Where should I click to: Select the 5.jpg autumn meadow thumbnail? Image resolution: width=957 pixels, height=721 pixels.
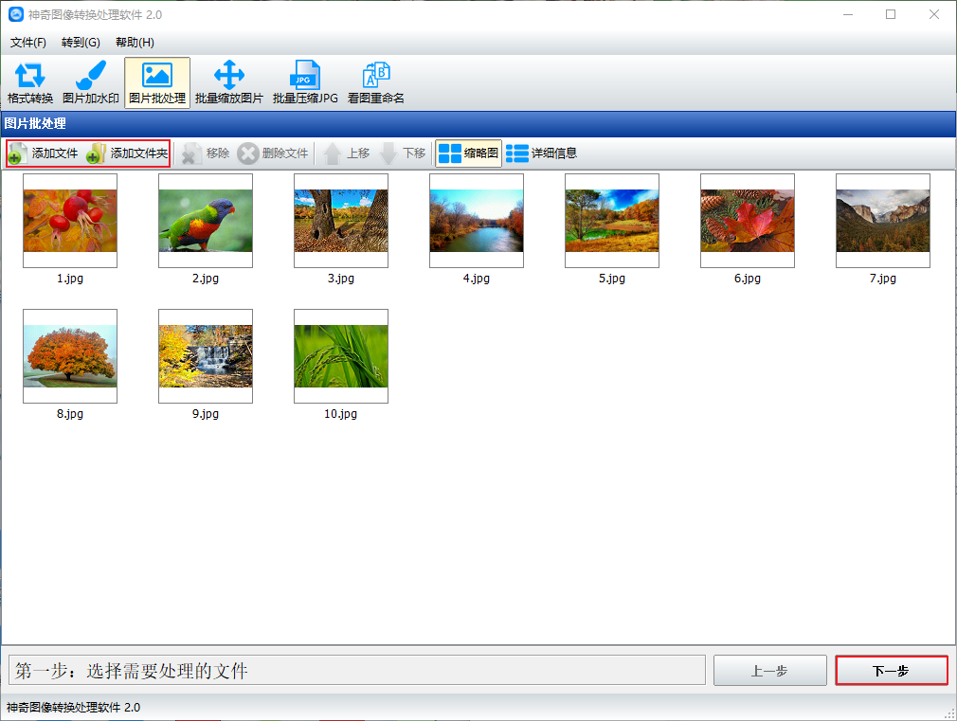[x=612, y=221]
